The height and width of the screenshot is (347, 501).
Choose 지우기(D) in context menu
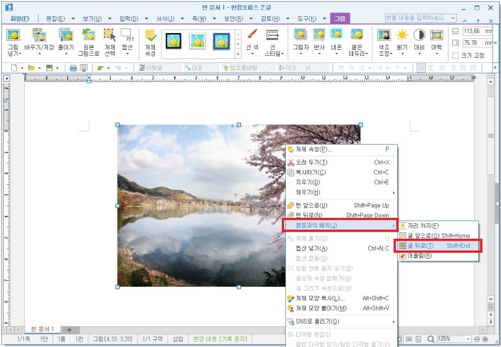(x=342, y=182)
